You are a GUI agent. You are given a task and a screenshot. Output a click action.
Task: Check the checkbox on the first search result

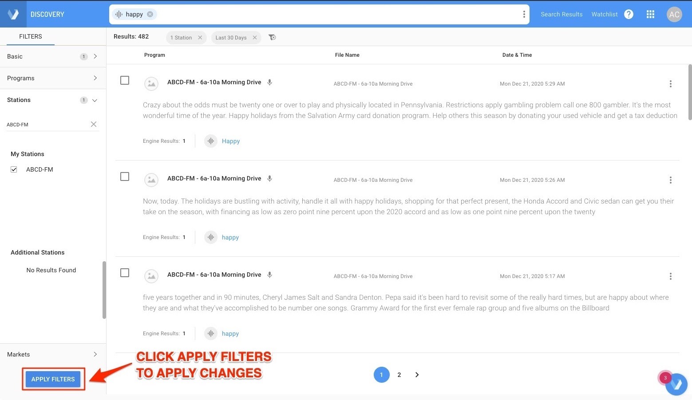tap(125, 80)
